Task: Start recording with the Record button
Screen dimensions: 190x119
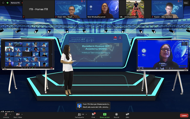Action: [116, 115]
